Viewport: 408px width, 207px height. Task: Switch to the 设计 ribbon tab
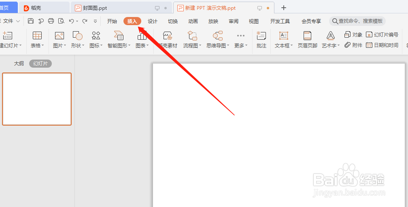pyautogui.click(x=153, y=21)
